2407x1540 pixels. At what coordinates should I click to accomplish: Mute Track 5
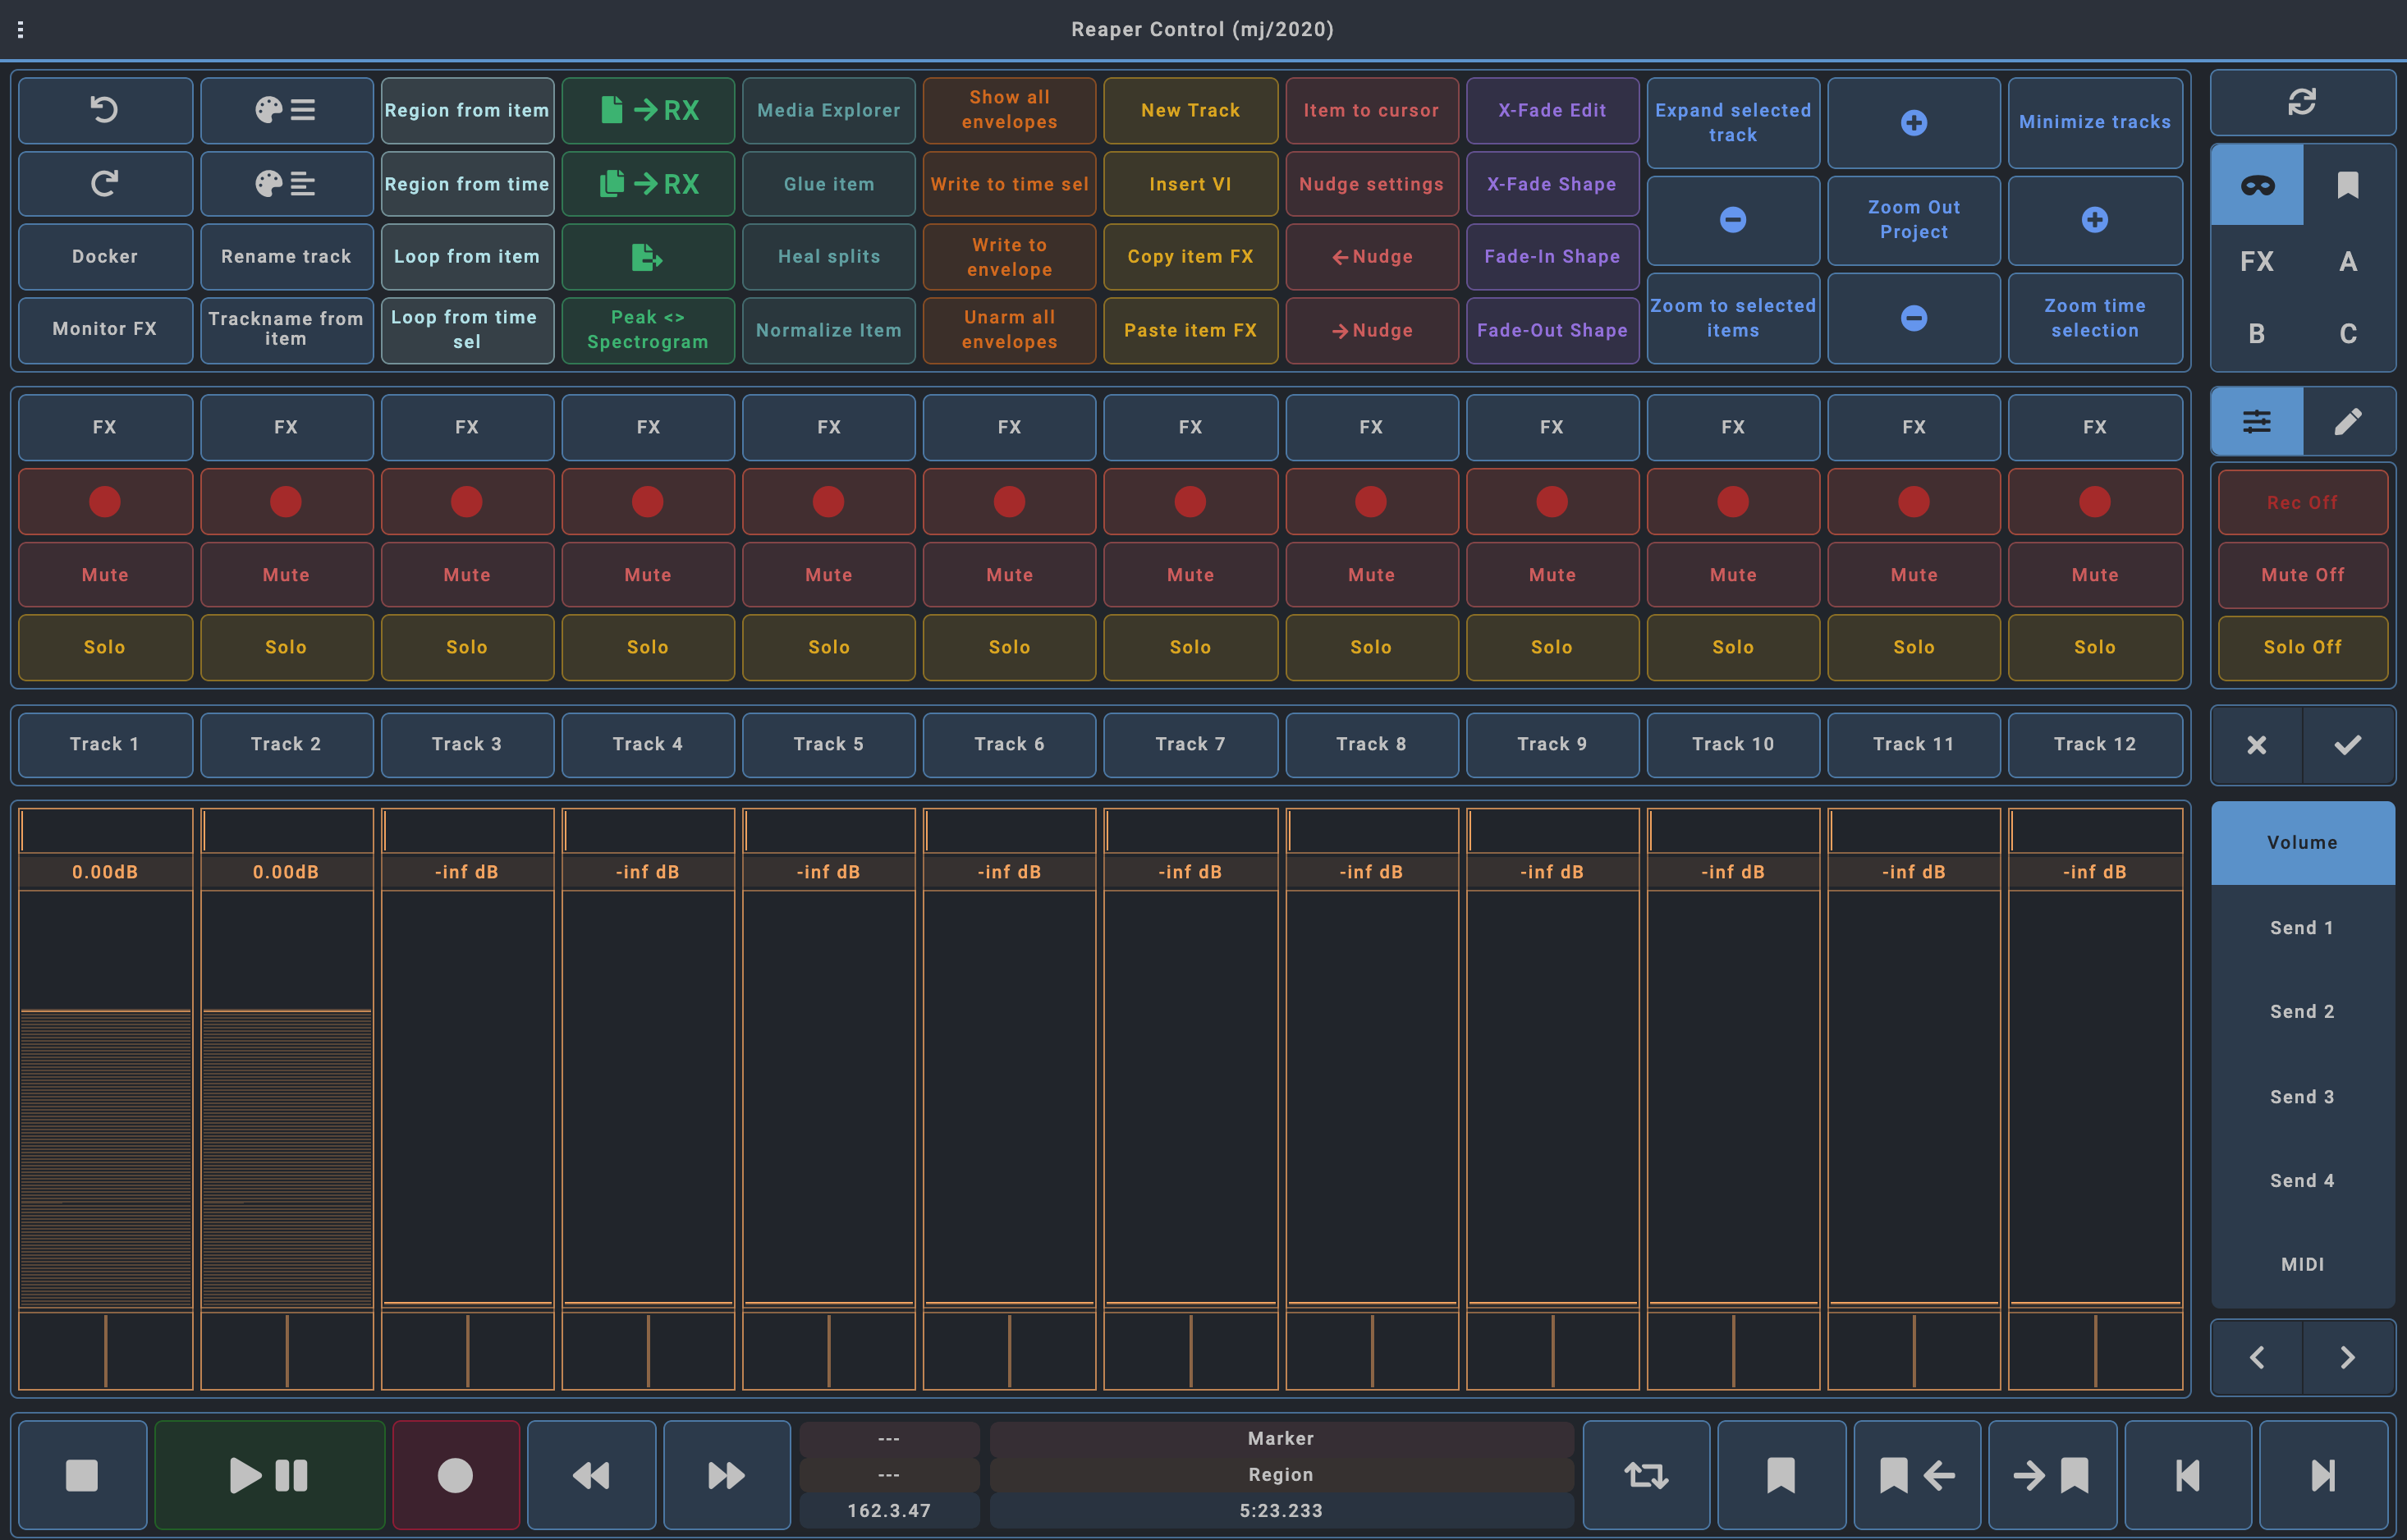coord(828,575)
